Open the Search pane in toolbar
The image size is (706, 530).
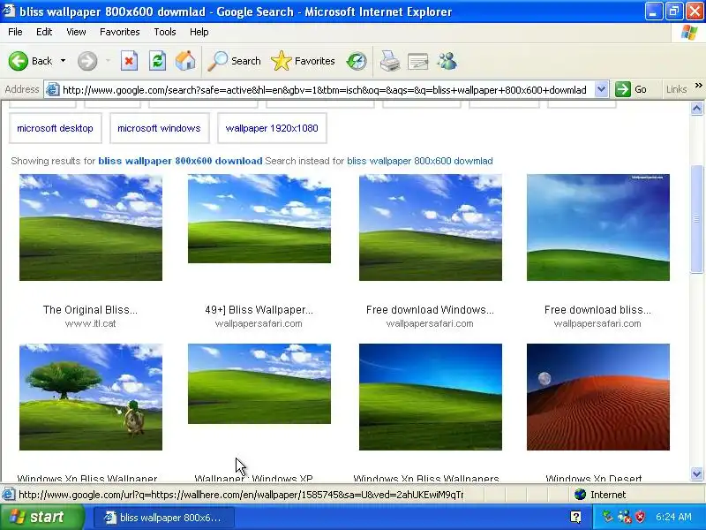[x=234, y=61]
